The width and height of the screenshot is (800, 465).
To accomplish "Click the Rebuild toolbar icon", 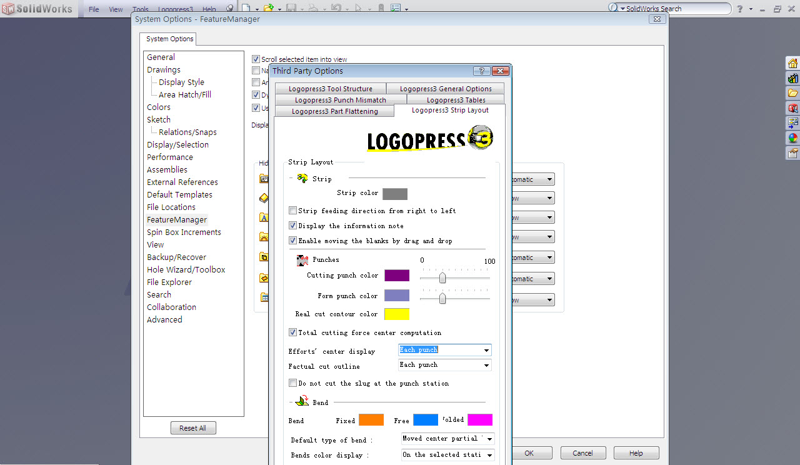I will (381, 9).
